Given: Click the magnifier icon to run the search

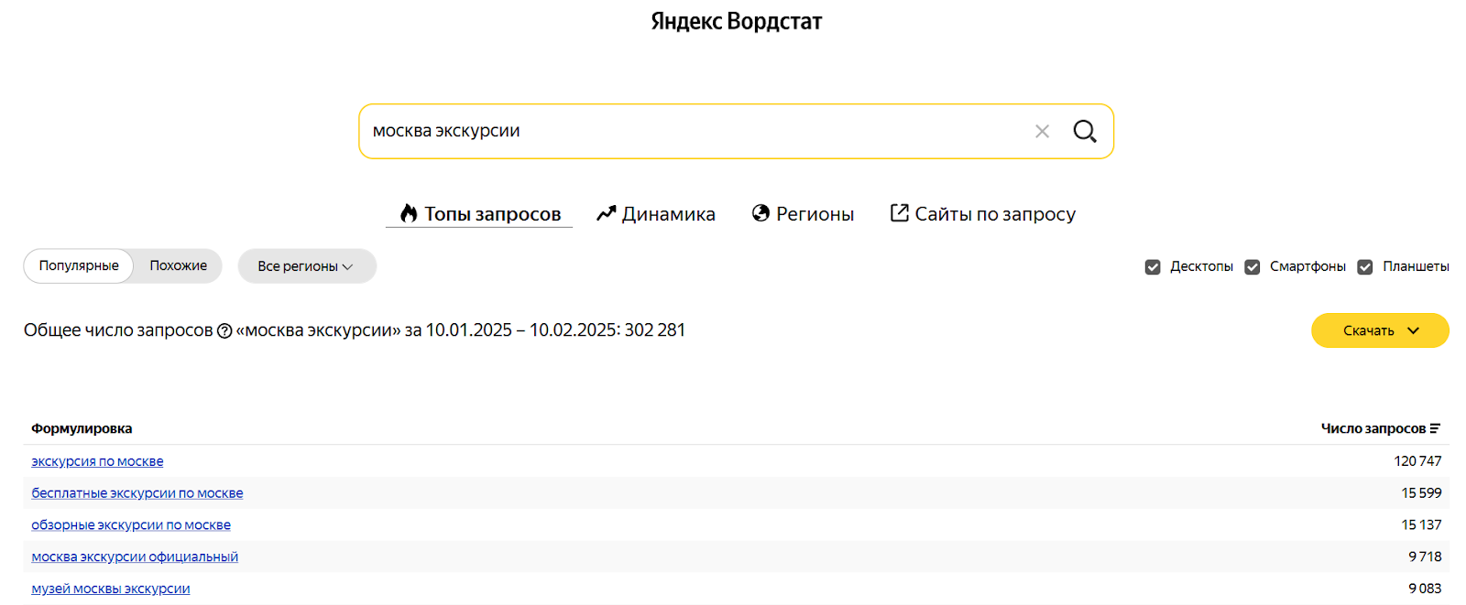Looking at the screenshot, I should click(1085, 131).
